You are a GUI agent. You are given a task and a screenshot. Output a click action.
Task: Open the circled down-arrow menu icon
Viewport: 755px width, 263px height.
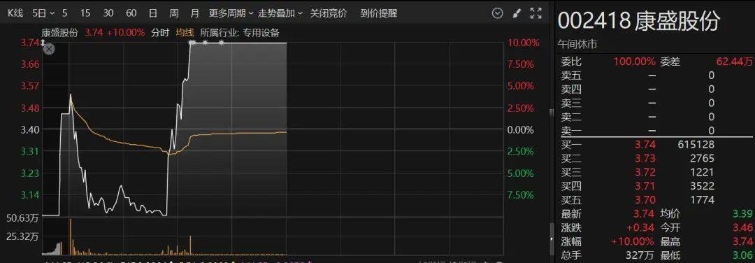(x=498, y=13)
